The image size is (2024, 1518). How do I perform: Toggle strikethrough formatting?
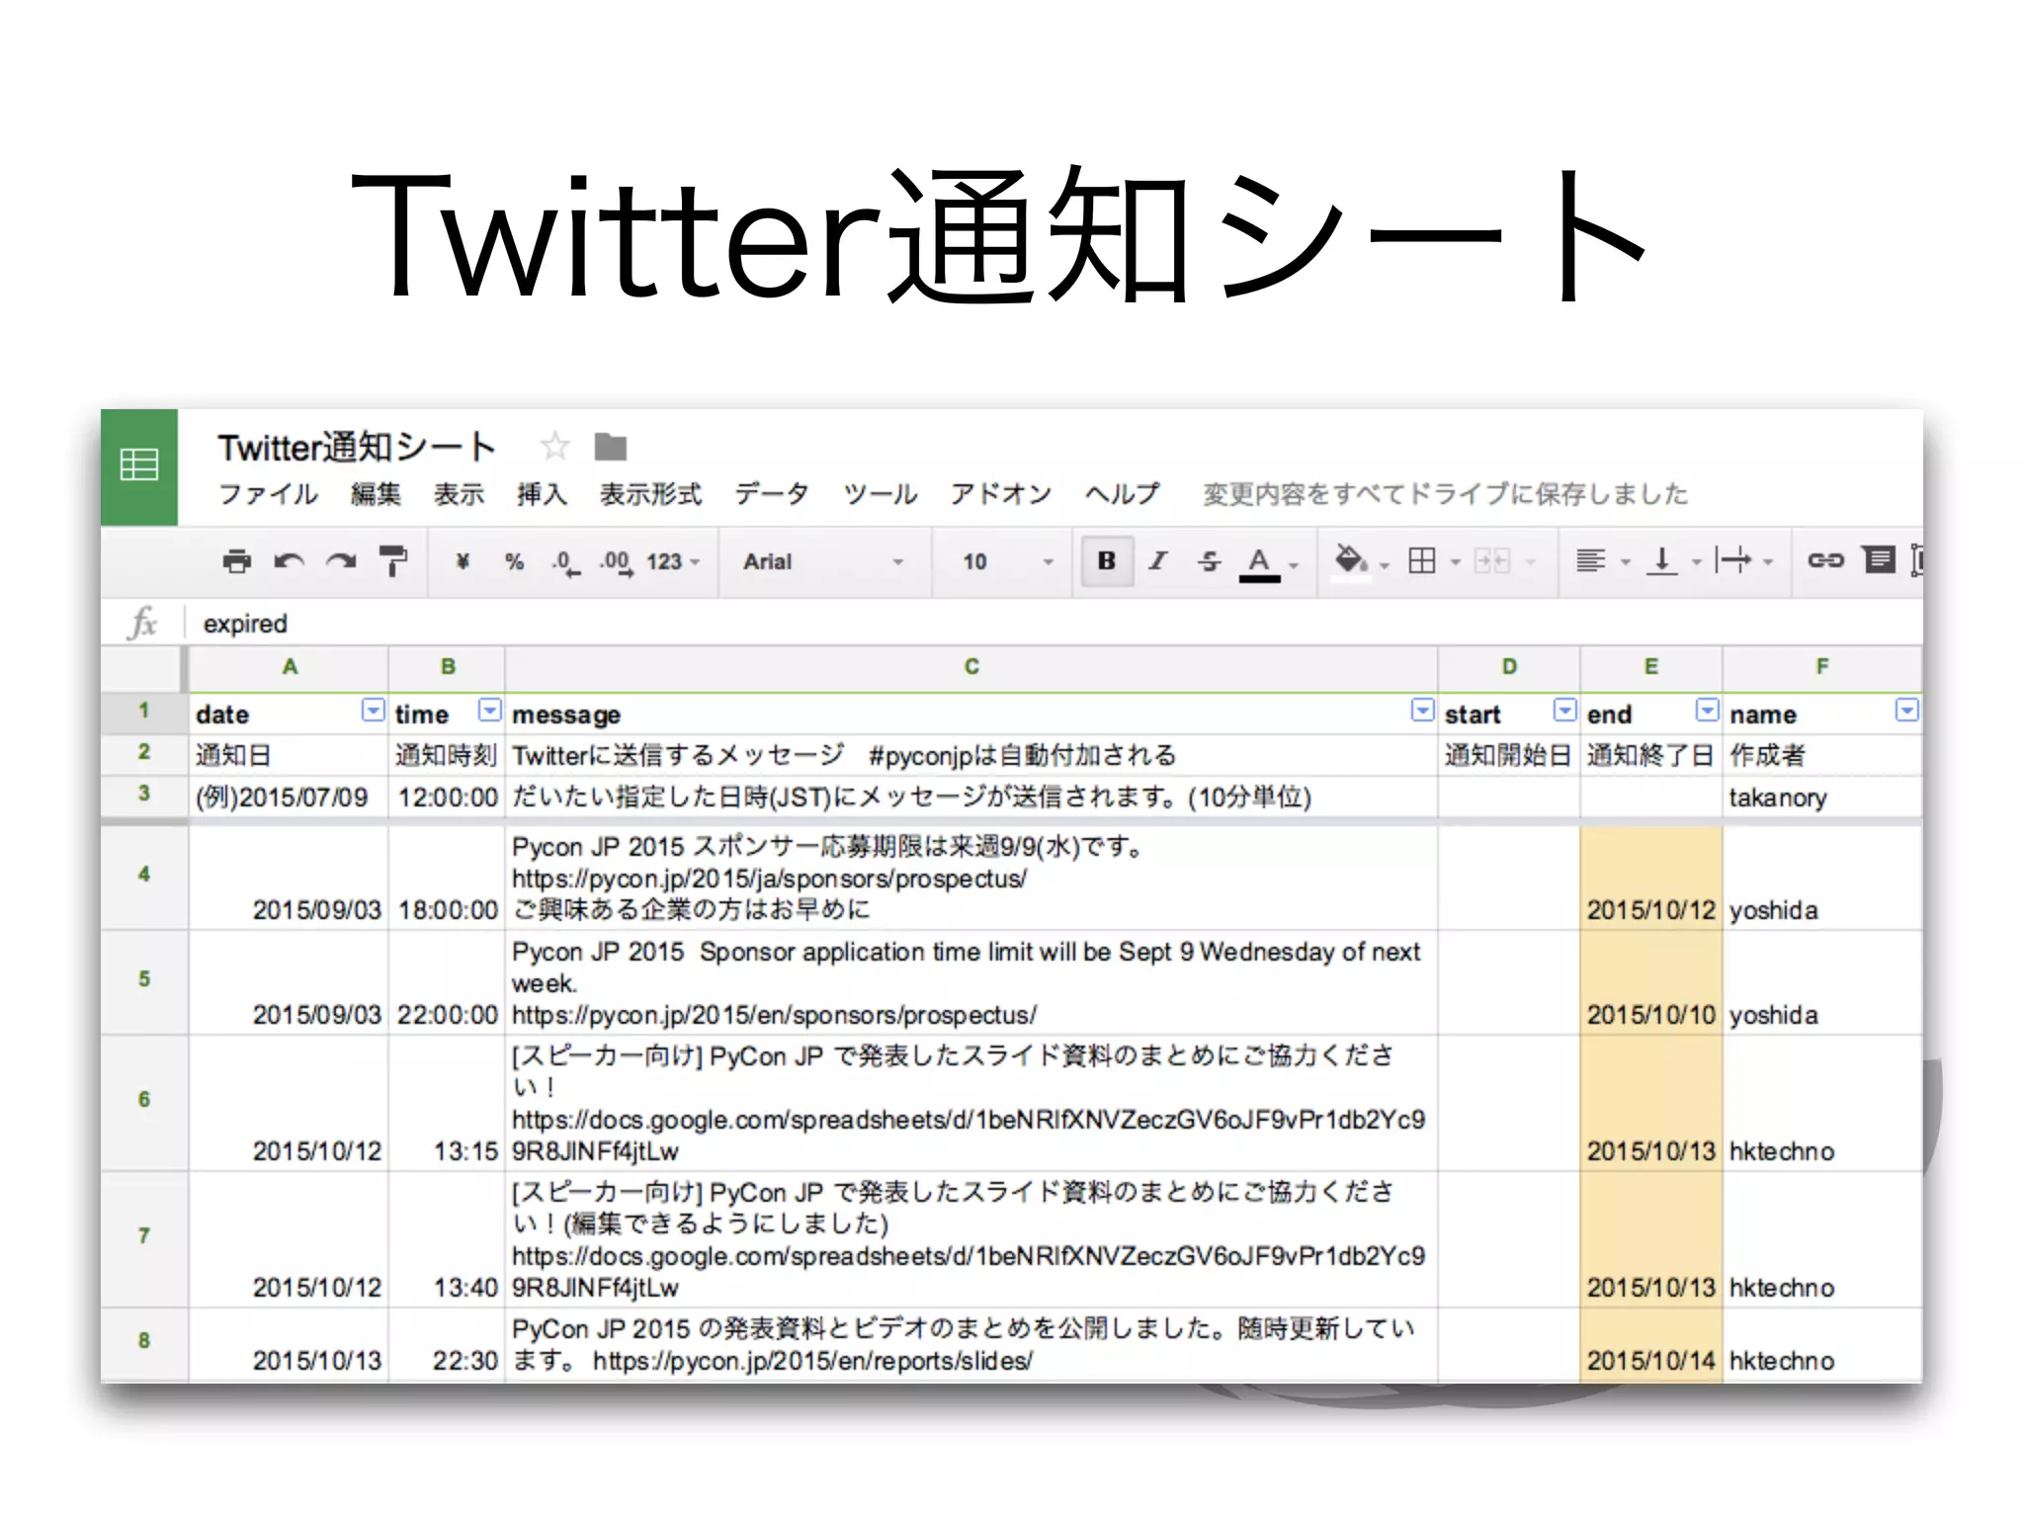point(1210,561)
